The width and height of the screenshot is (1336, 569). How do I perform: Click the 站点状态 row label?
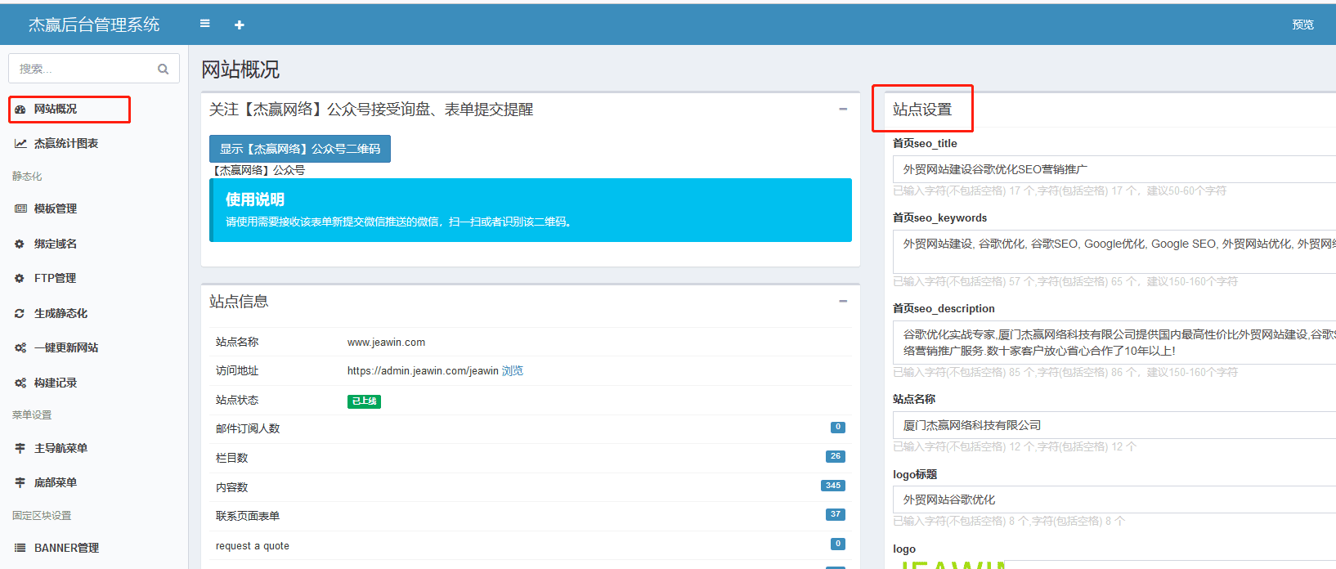pos(237,401)
